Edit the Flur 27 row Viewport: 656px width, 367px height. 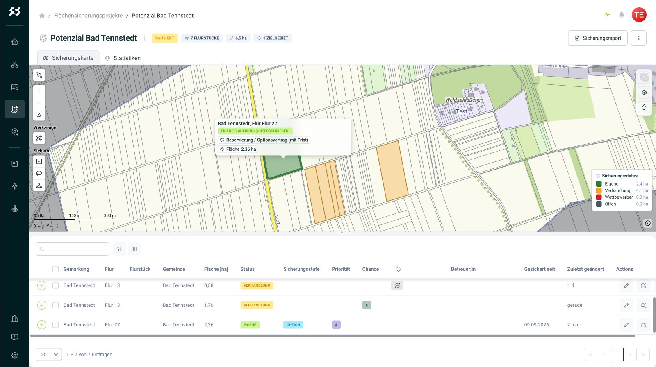point(626,325)
